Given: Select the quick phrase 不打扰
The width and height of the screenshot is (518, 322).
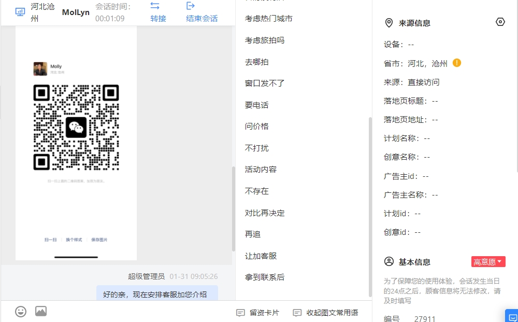Looking at the screenshot, I should pos(257,148).
